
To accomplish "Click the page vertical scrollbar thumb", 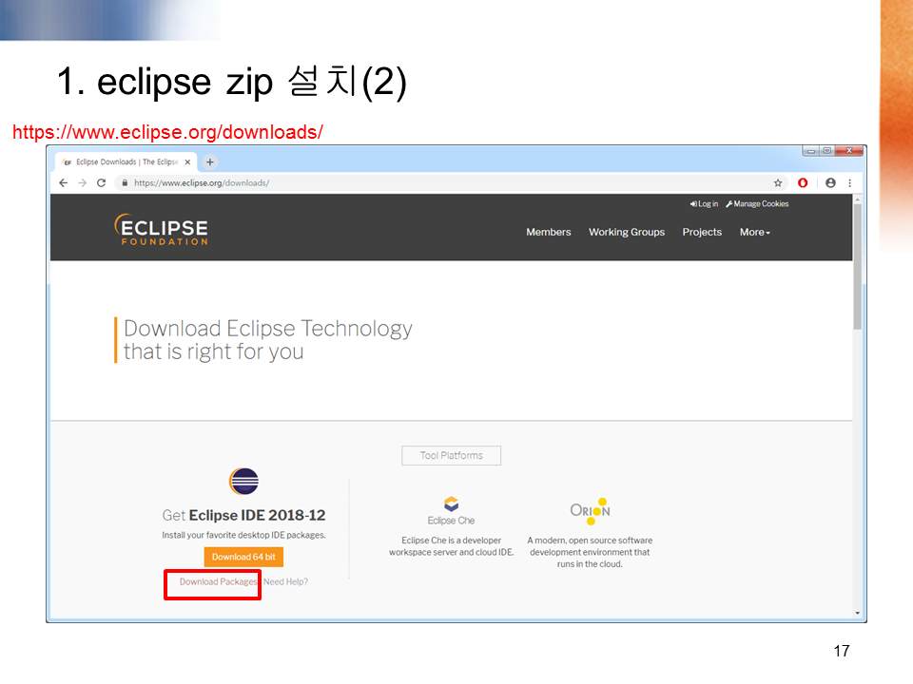I will pyautogui.click(x=857, y=266).
